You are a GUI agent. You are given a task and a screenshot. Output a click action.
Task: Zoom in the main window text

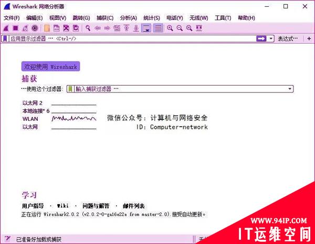(170, 28)
